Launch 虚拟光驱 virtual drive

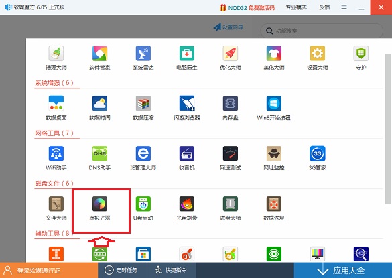click(99, 208)
